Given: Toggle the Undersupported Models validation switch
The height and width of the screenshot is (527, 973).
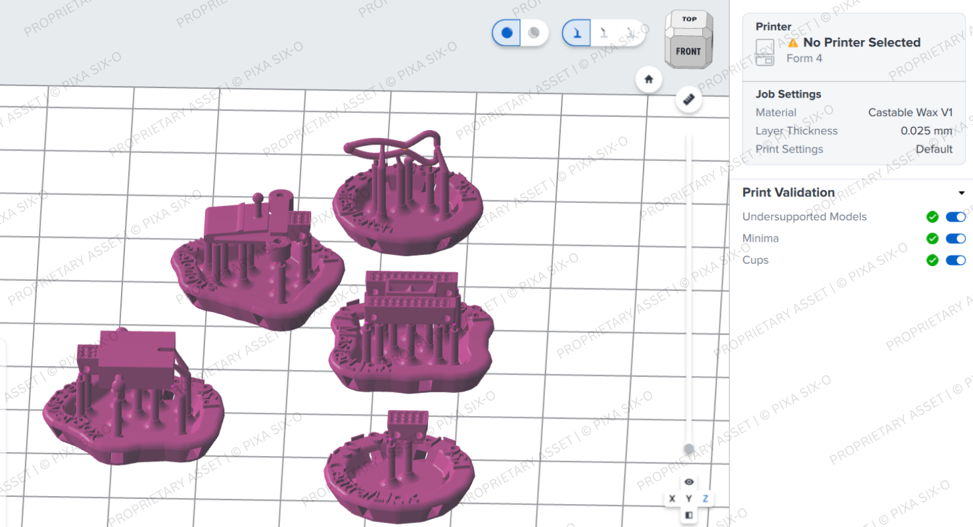Looking at the screenshot, I should tap(956, 217).
